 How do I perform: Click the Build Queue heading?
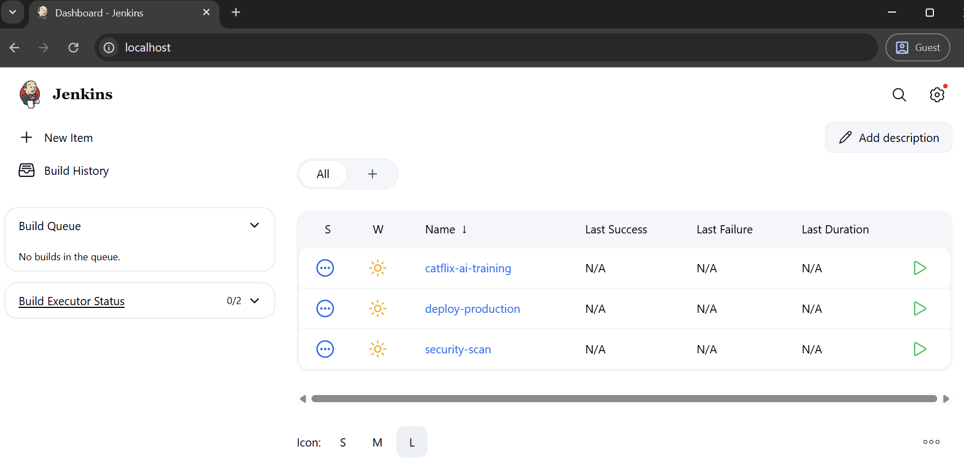(x=50, y=226)
